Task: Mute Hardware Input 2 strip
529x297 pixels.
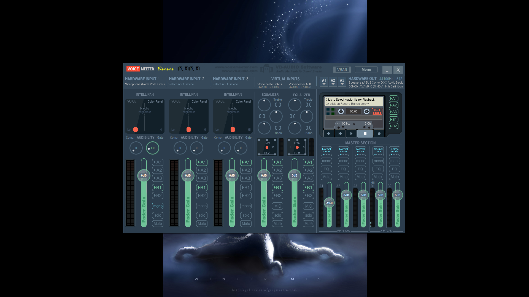Action: coord(202,224)
